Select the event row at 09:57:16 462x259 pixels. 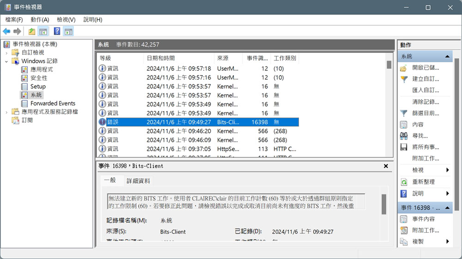[198, 78]
